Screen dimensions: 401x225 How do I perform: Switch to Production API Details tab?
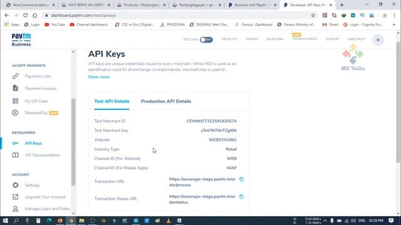(x=166, y=101)
